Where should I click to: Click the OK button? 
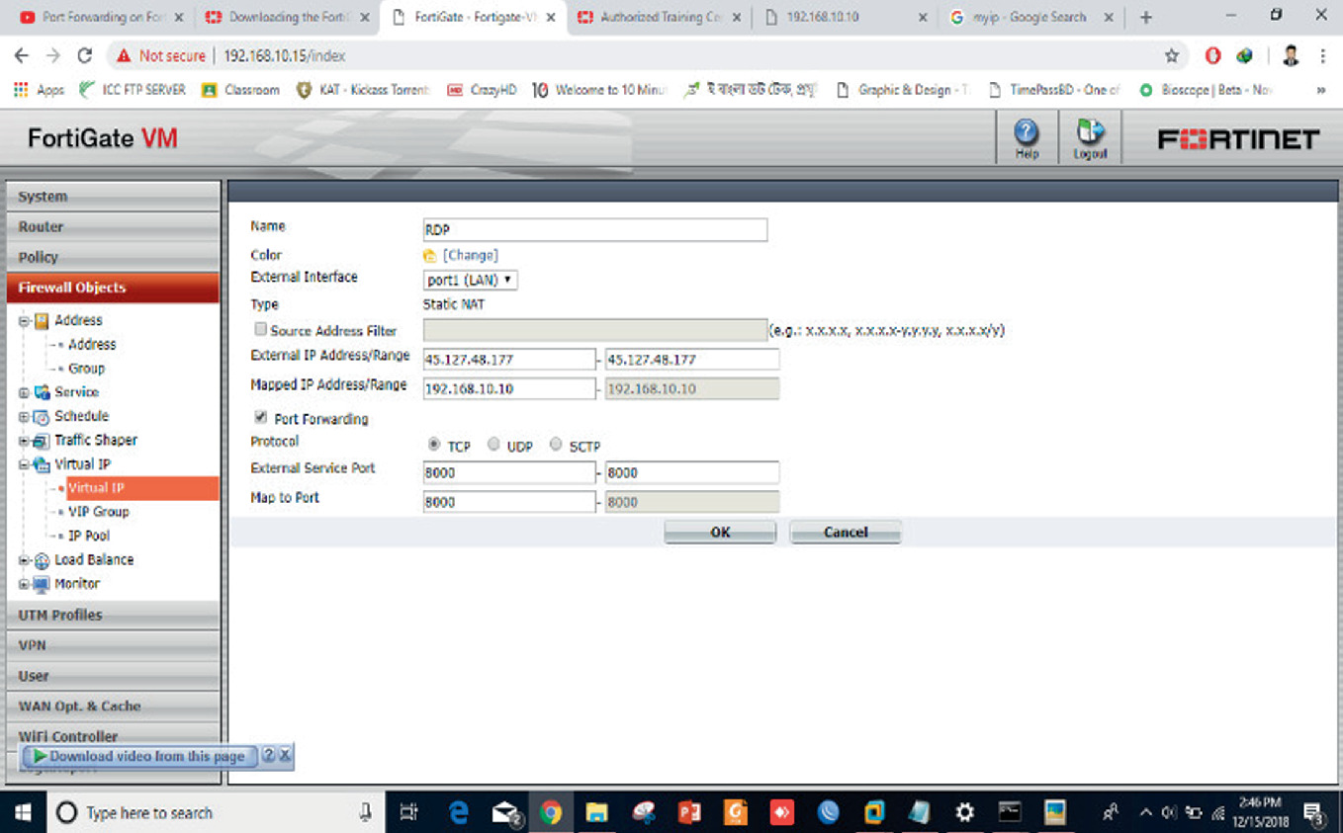(720, 532)
